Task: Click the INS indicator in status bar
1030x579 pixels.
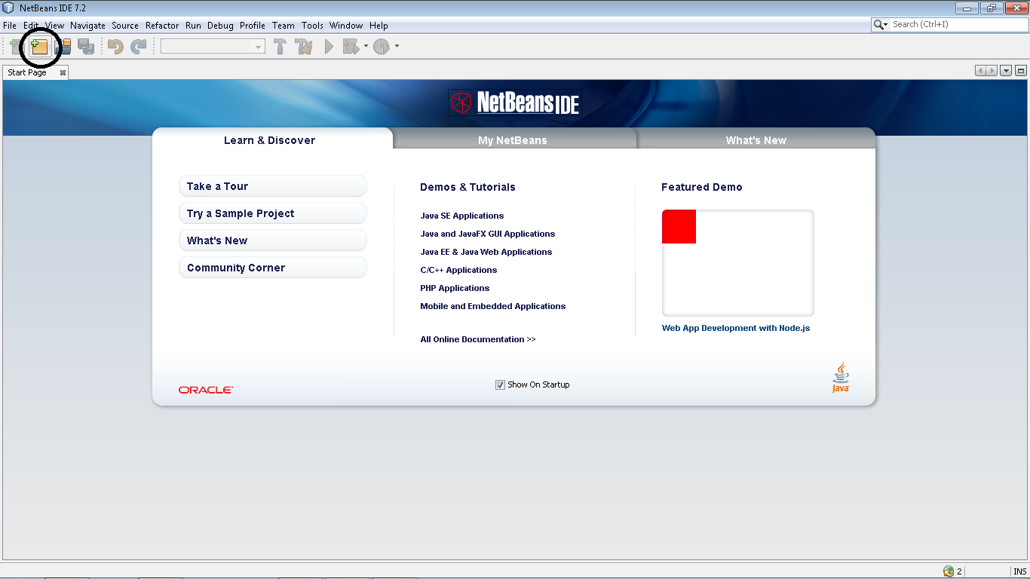Action: coord(1019,571)
